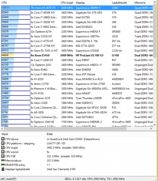Select the 4x Xeon E3-1245 v3 HT row

click(77, 51)
